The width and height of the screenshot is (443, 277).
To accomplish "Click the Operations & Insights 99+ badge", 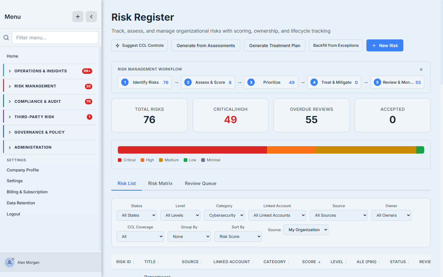I will [87, 71].
